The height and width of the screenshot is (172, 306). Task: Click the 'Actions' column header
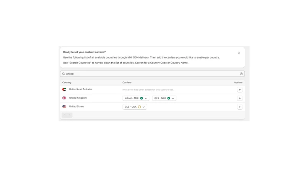pyautogui.click(x=238, y=83)
